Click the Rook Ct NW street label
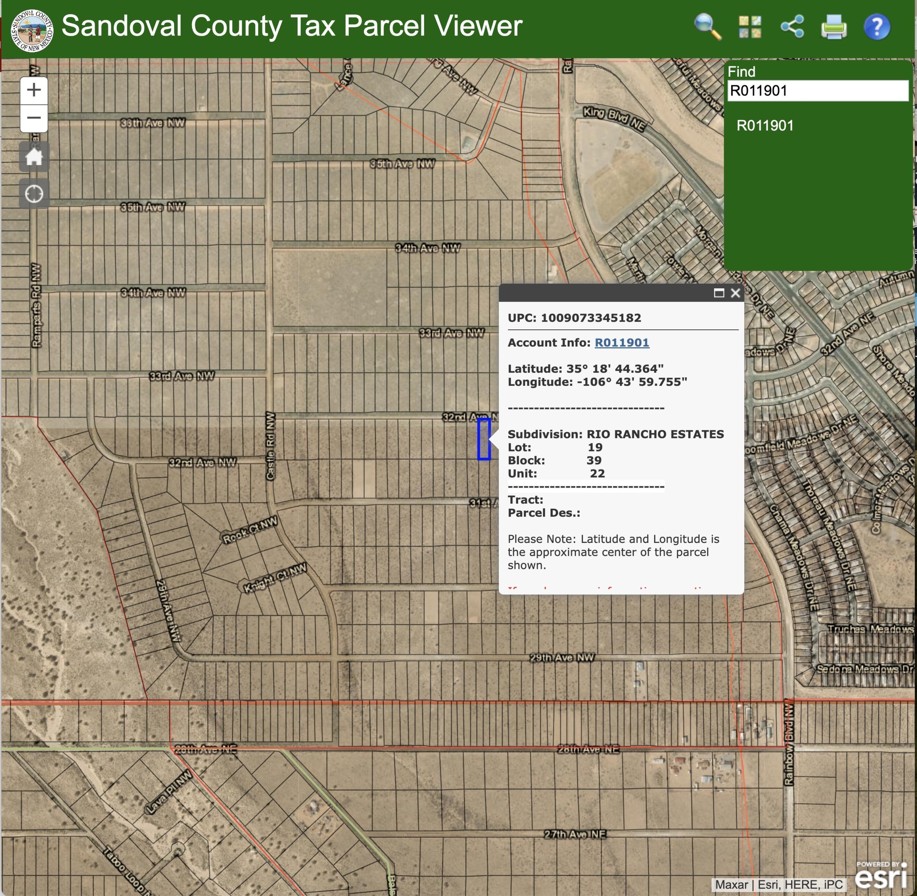 click(250, 530)
